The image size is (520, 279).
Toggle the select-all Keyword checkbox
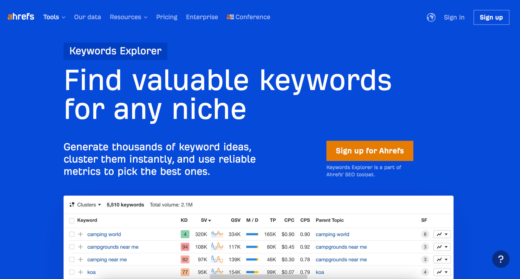point(72,221)
